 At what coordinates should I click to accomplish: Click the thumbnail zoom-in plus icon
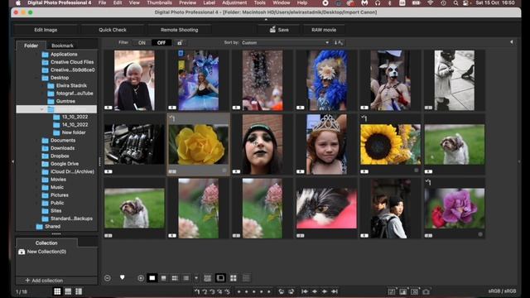tap(141, 278)
